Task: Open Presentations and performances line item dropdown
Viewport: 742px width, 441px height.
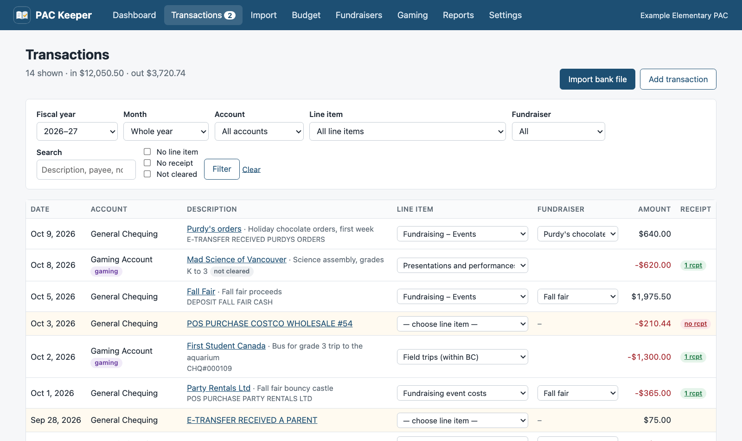Action: (x=462, y=266)
